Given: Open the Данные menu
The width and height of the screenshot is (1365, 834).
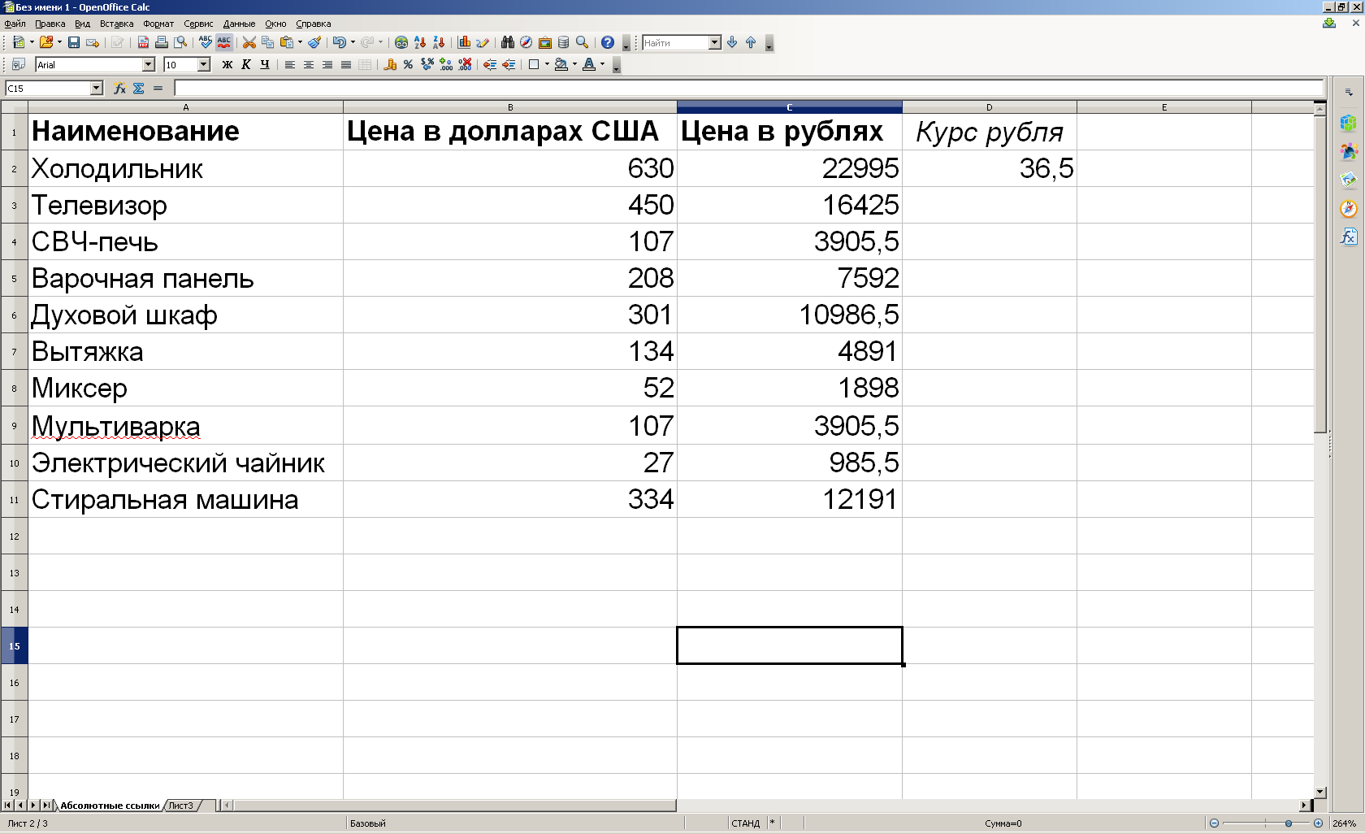Looking at the screenshot, I should [239, 24].
